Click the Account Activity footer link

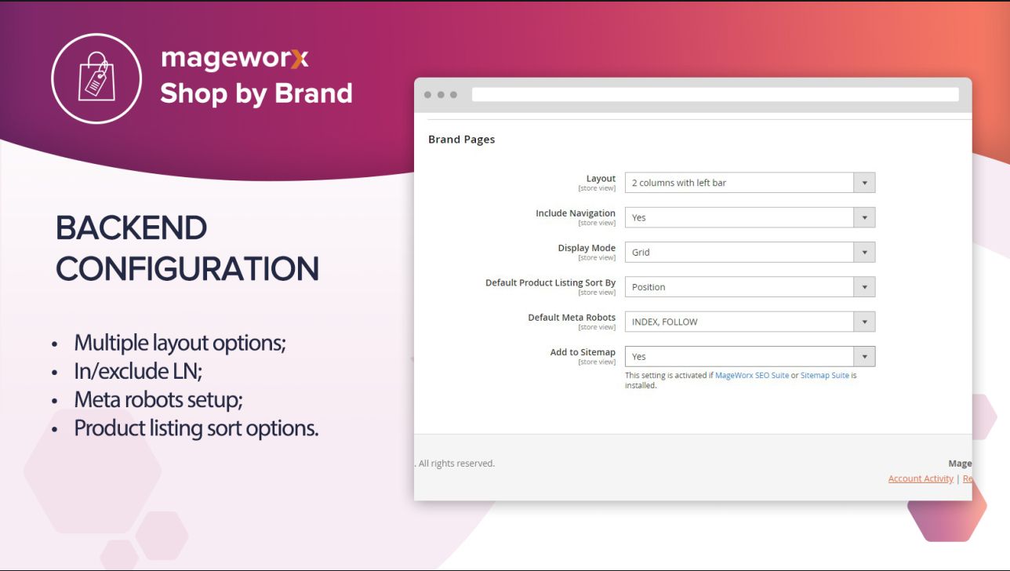coord(921,478)
